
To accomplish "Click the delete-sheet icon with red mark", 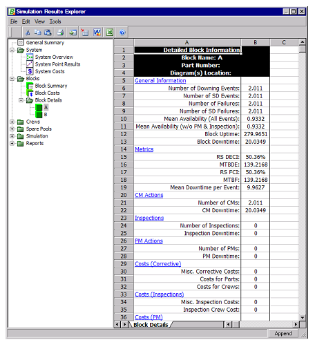I will [x=85, y=32].
